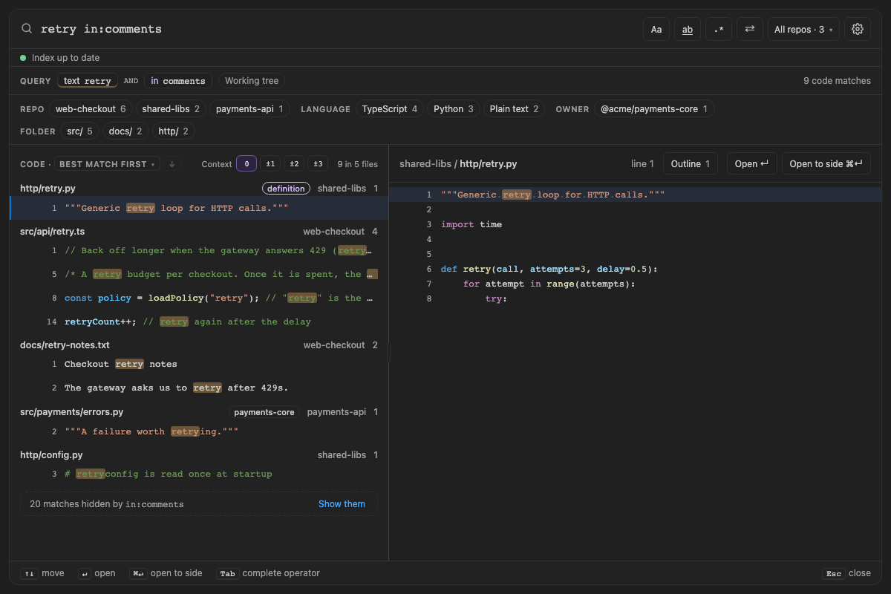
Task: Select the text retry query chip
Action: tap(87, 81)
